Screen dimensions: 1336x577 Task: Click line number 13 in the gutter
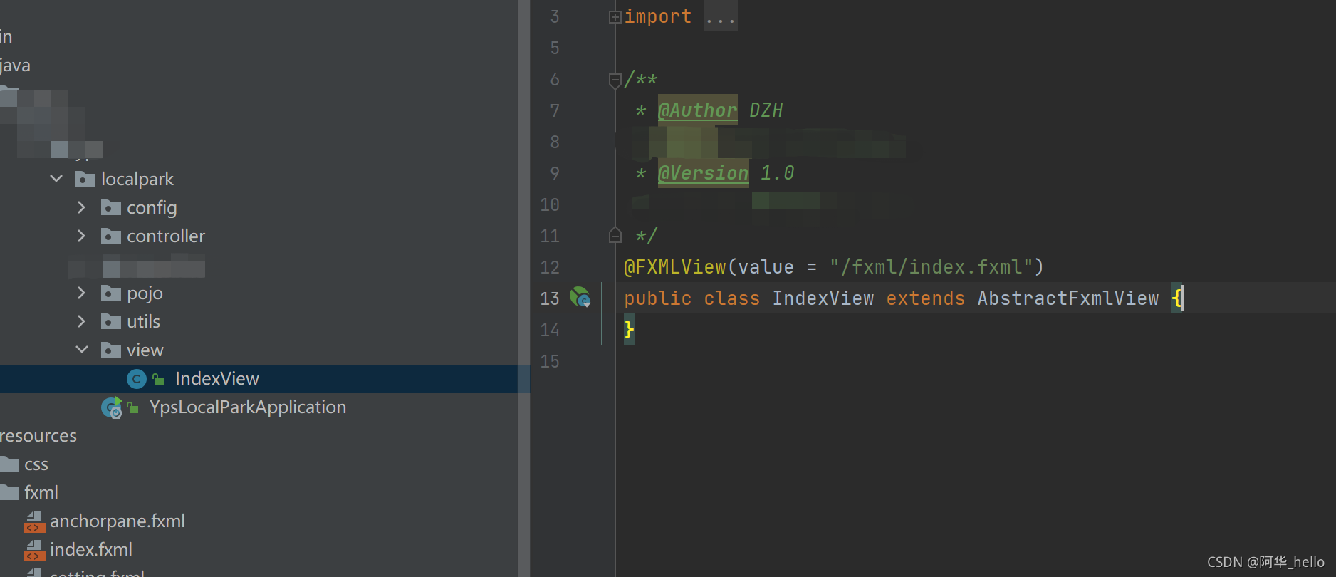coord(550,298)
